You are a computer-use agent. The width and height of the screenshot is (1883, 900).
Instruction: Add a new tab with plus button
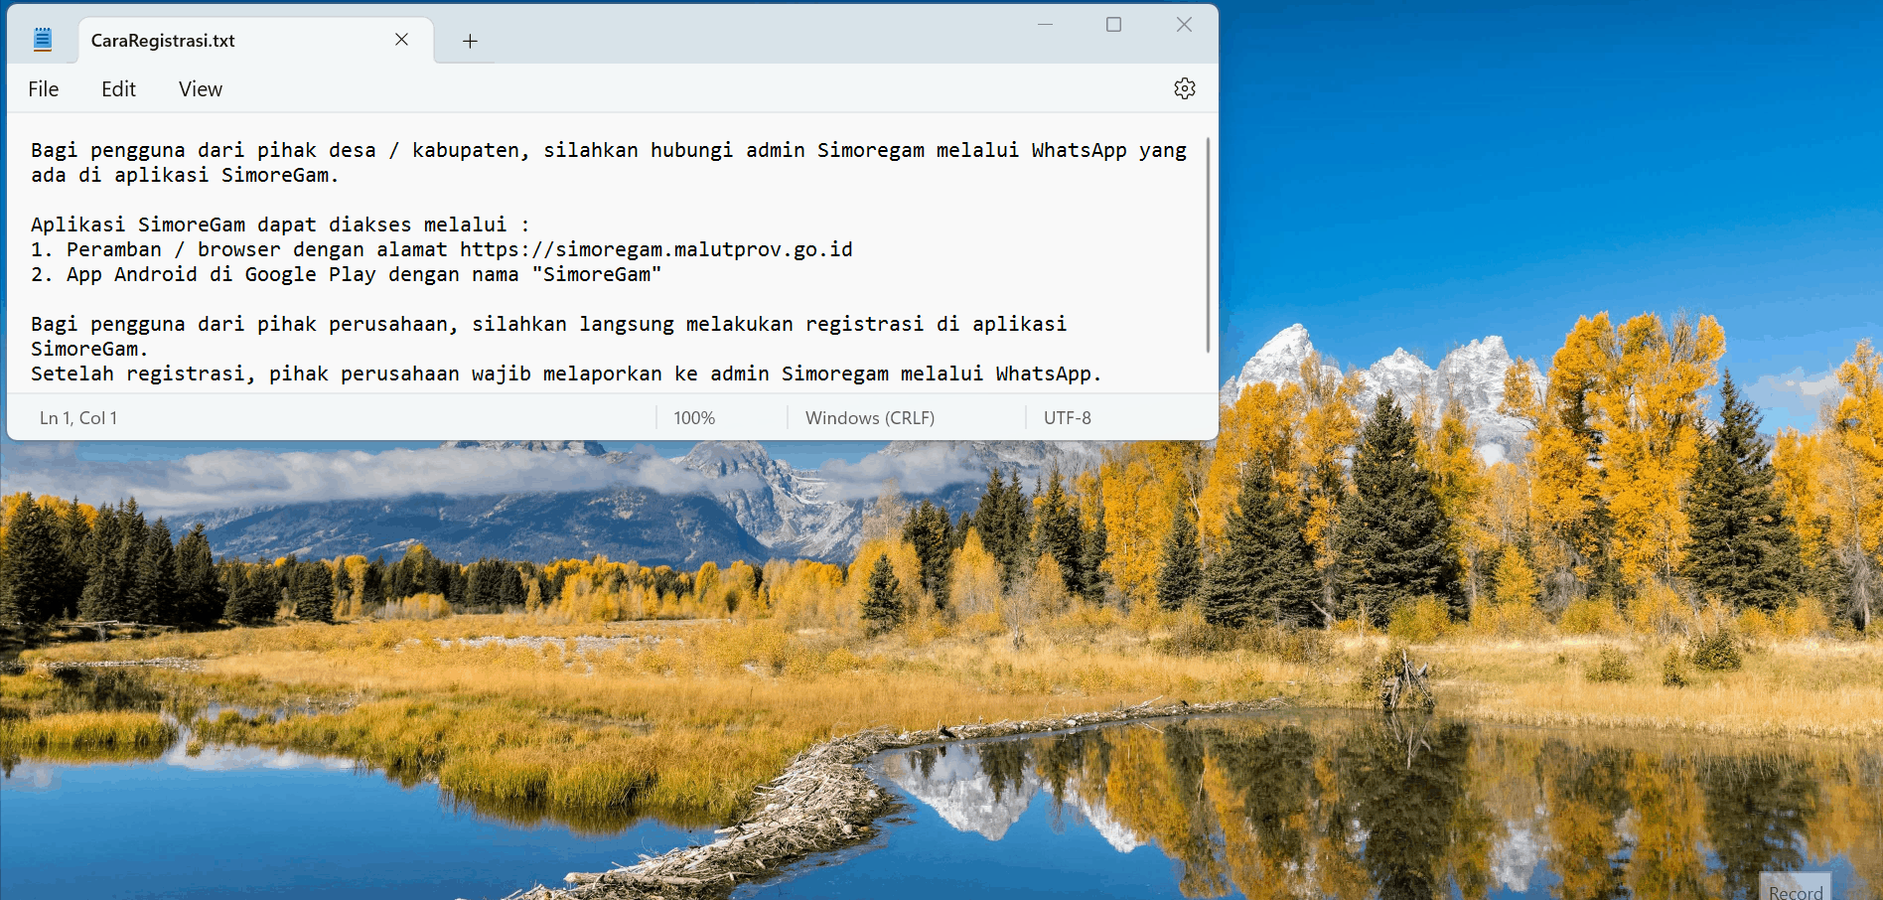tap(470, 41)
